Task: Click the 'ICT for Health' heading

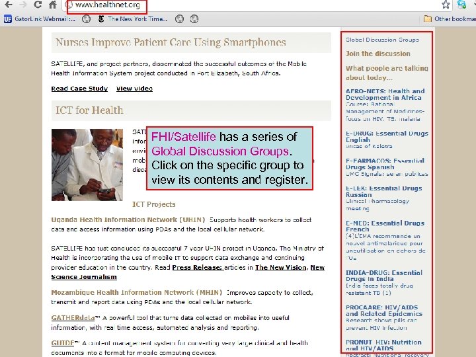Action: (x=89, y=110)
